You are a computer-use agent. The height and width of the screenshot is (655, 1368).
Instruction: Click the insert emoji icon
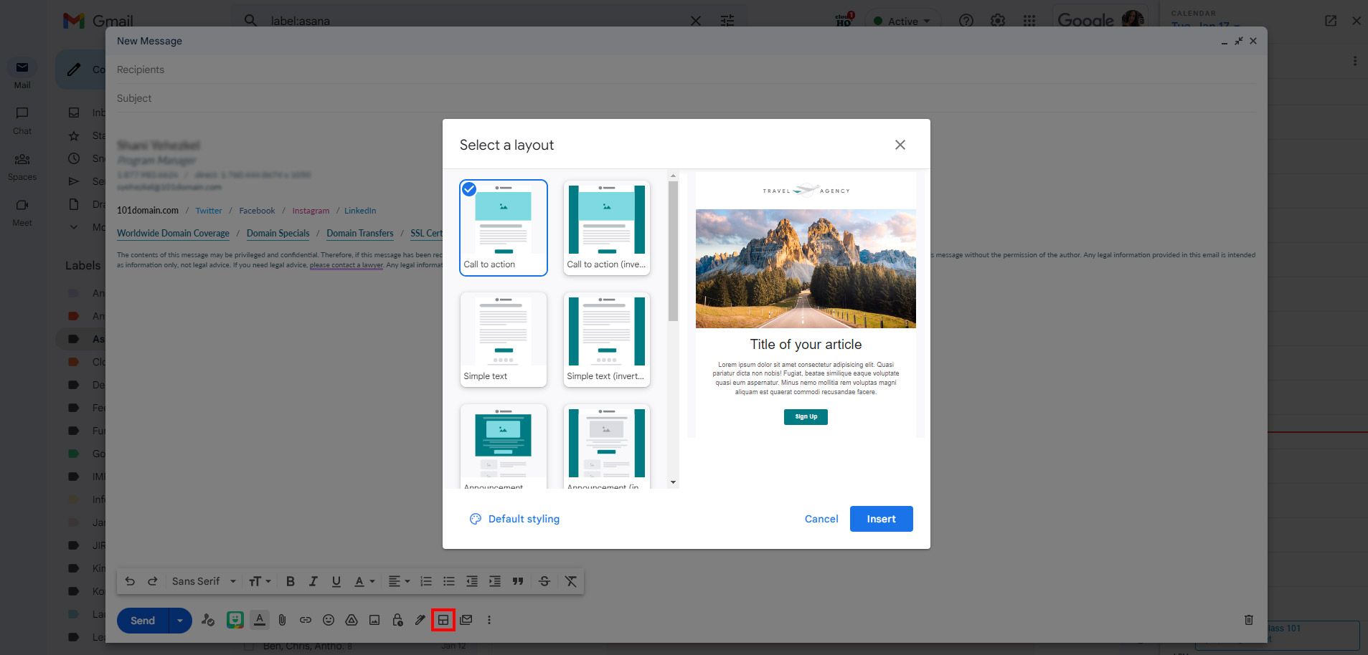point(329,620)
